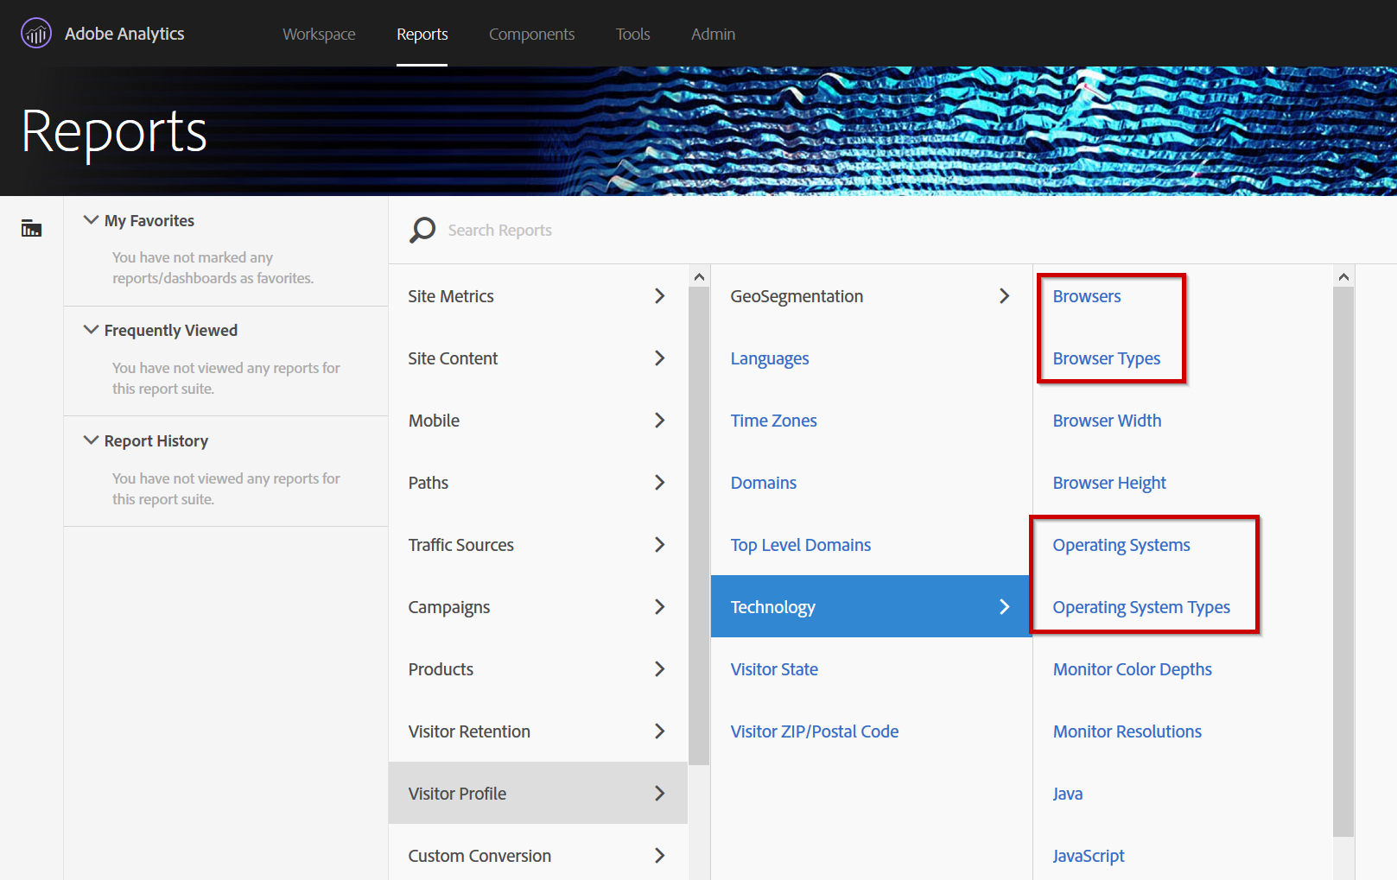This screenshot has width=1397, height=880.
Task: Open the Admin menu
Action: coord(713,34)
